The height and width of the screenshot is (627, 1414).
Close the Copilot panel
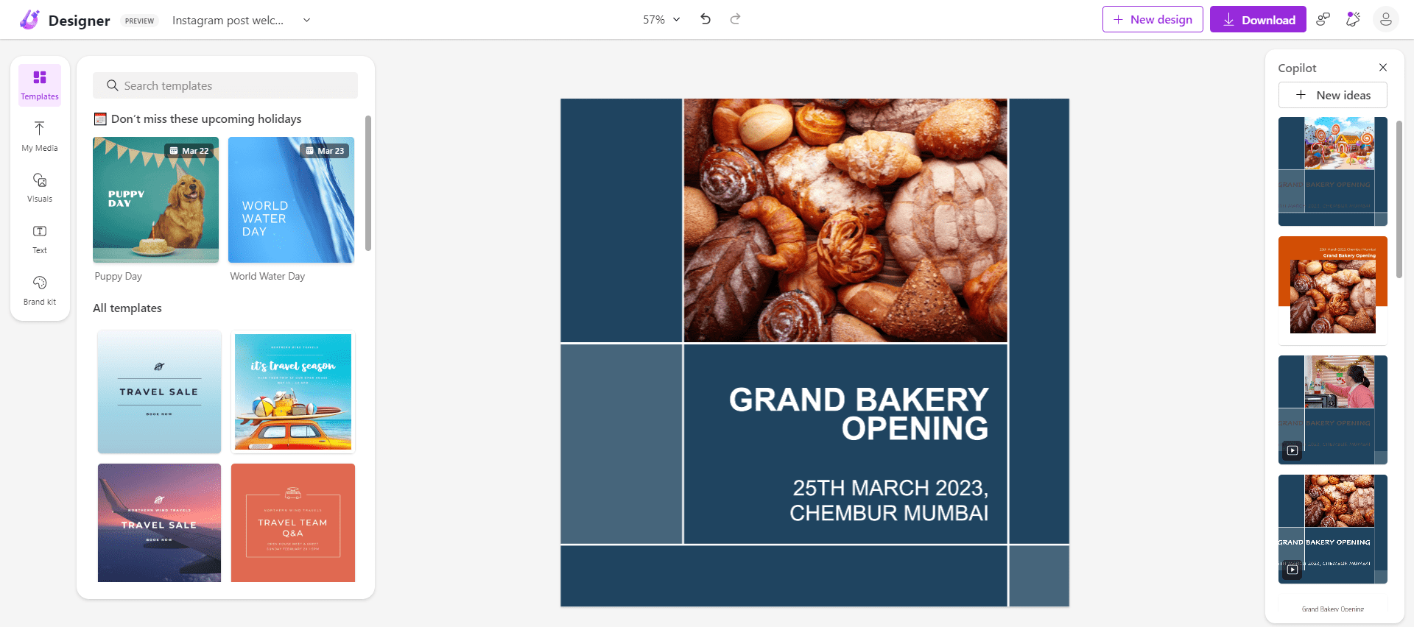[1383, 68]
